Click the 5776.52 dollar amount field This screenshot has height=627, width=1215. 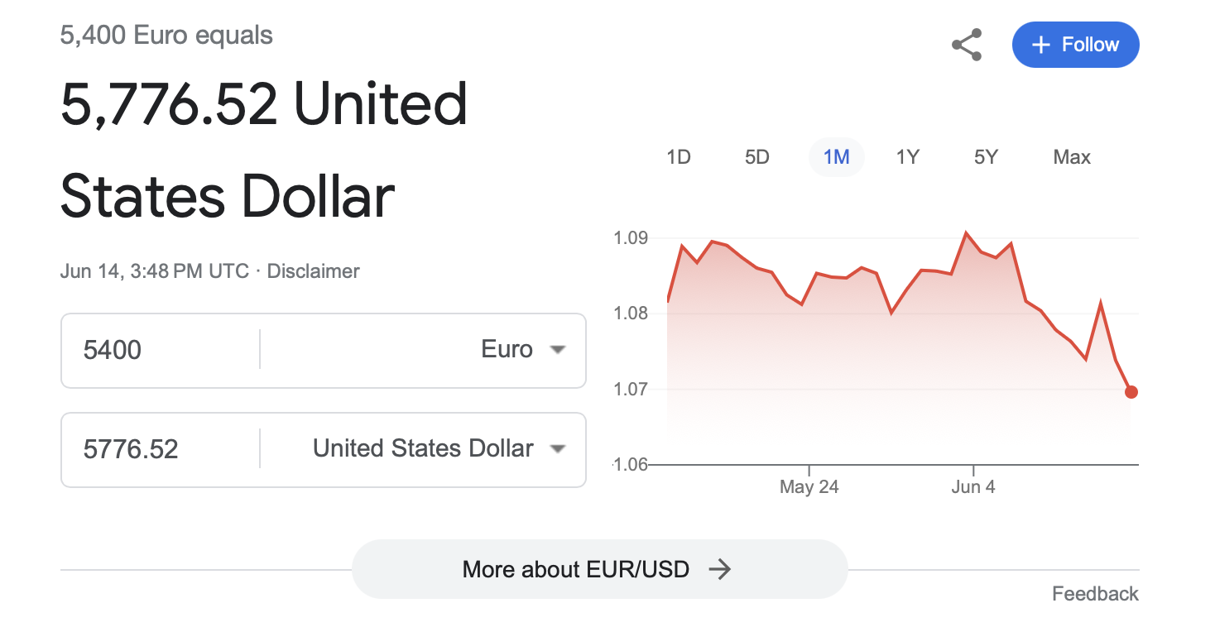157,449
